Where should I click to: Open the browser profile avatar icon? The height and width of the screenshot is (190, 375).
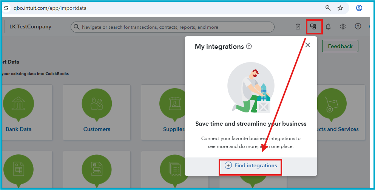pos(359,8)
